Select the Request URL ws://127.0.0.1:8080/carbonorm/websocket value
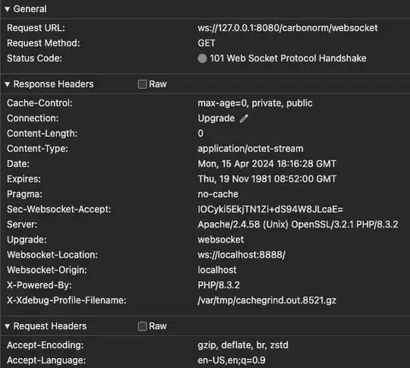Screen dimensions: 410x368 click(x=288, y=28)
